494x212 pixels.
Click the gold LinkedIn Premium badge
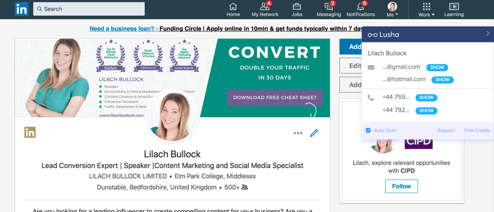[30, 132]
